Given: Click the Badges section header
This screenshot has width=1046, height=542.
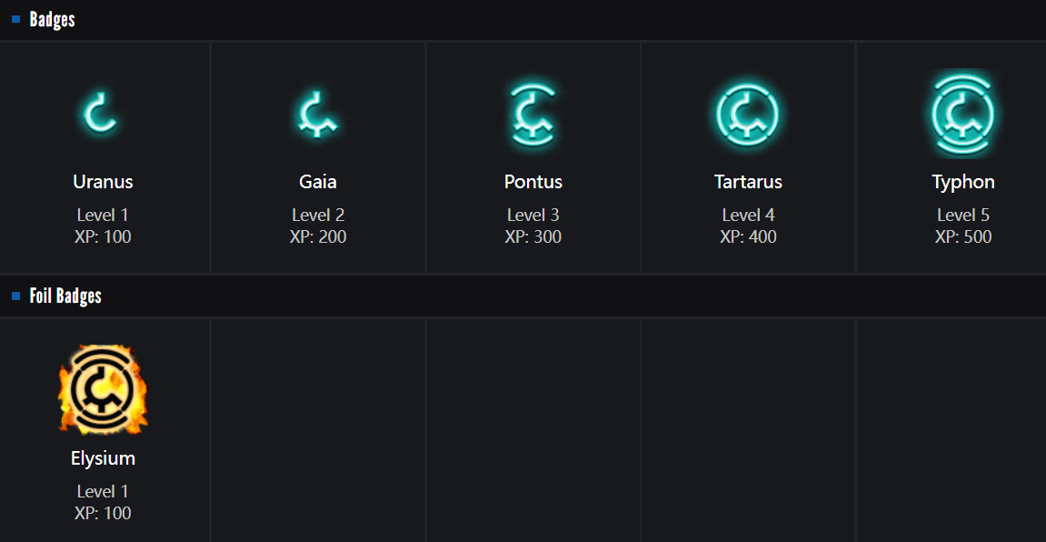Looking at the screenshot, I should (52, 20).
